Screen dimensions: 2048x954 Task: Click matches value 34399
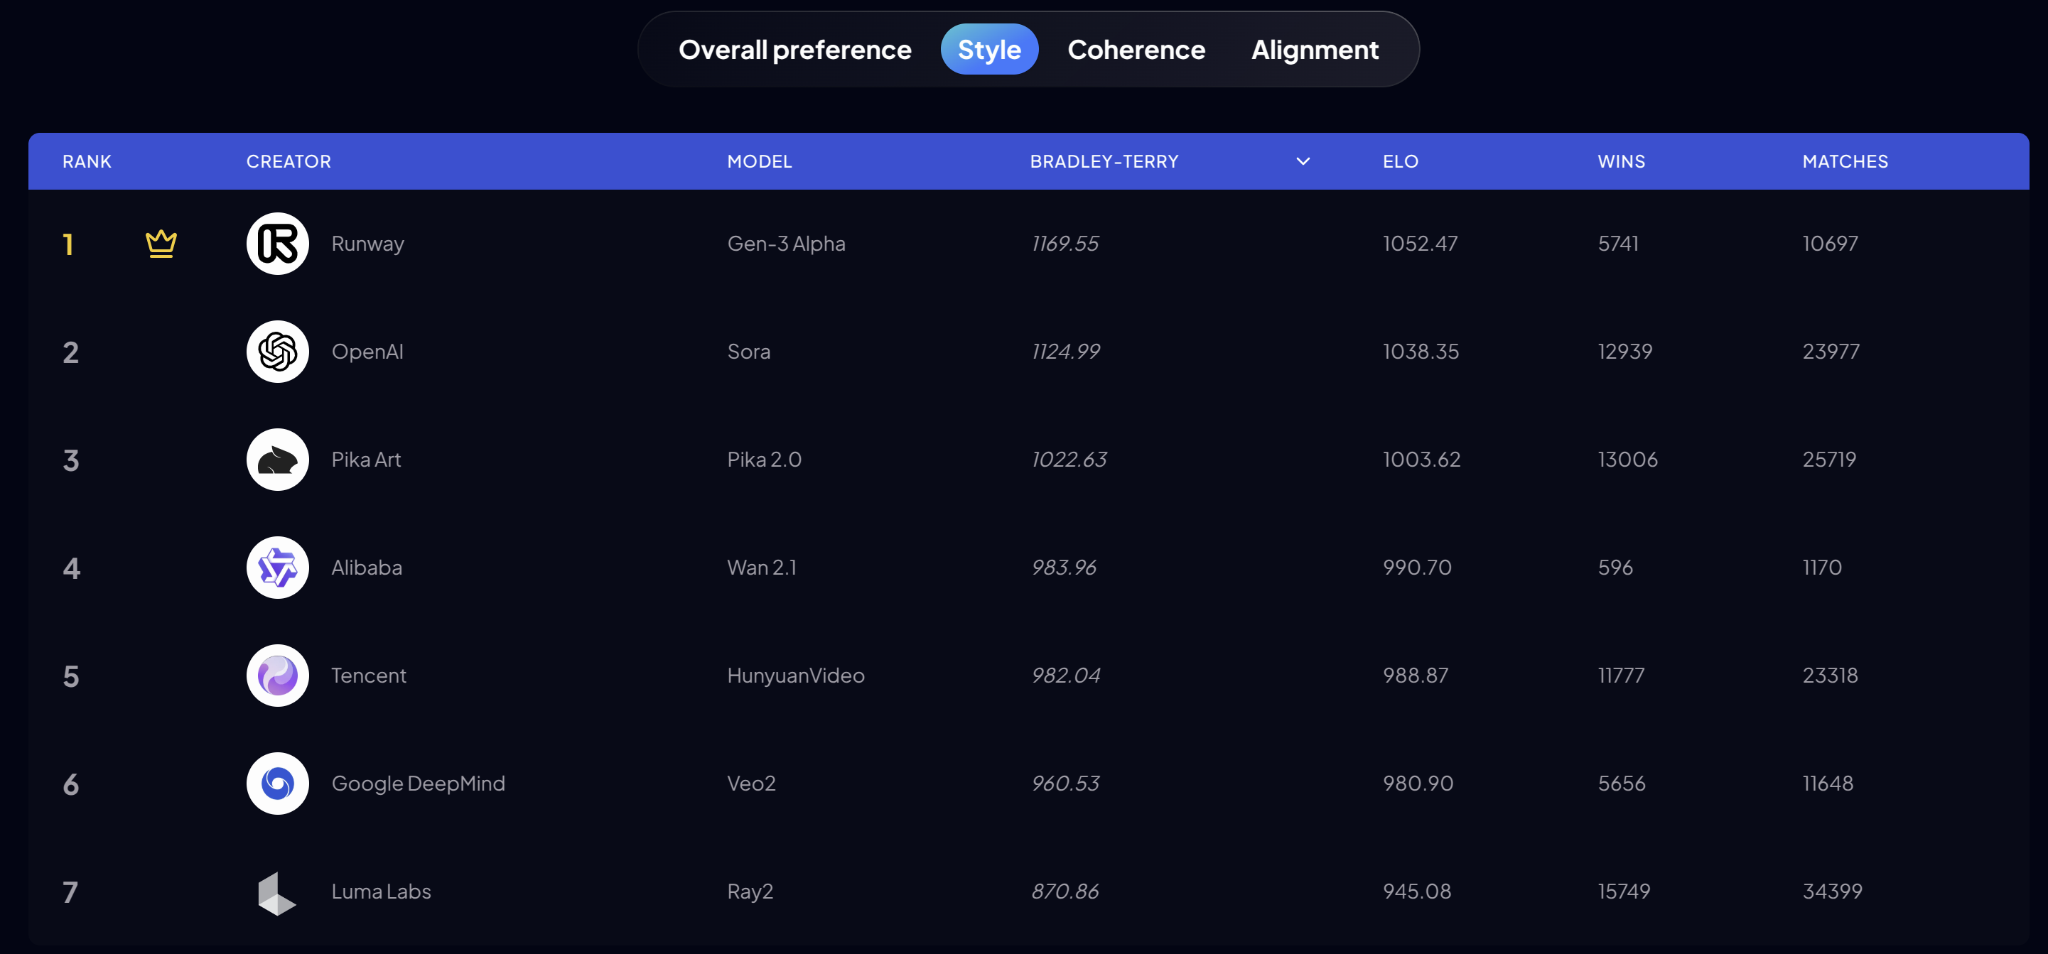point(1832,892)
